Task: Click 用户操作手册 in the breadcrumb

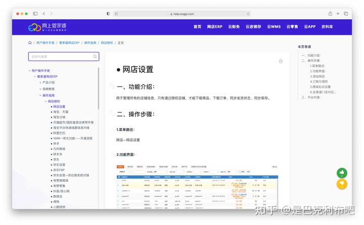Action: [x=45, y=43]
